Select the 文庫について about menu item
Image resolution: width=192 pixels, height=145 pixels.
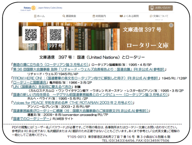tap(159, 16)
